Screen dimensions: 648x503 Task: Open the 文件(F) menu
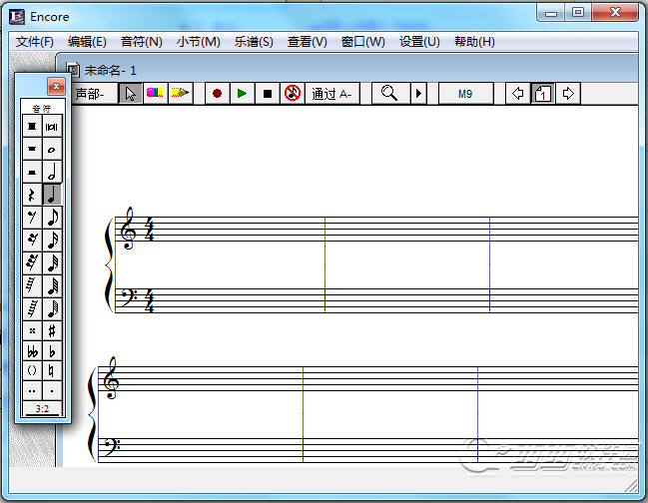point(35,42)
